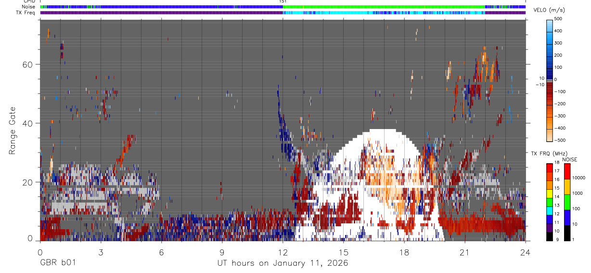Click the CPID value '151' at top
The image size is (591, 273).
point(283,1)
